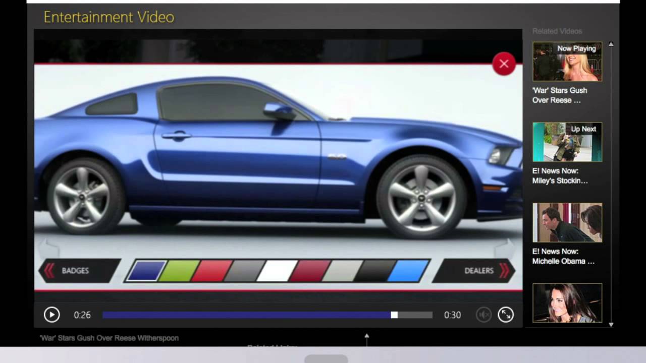Choose the white color swatch
646x363 pixels.
point(277,271)
